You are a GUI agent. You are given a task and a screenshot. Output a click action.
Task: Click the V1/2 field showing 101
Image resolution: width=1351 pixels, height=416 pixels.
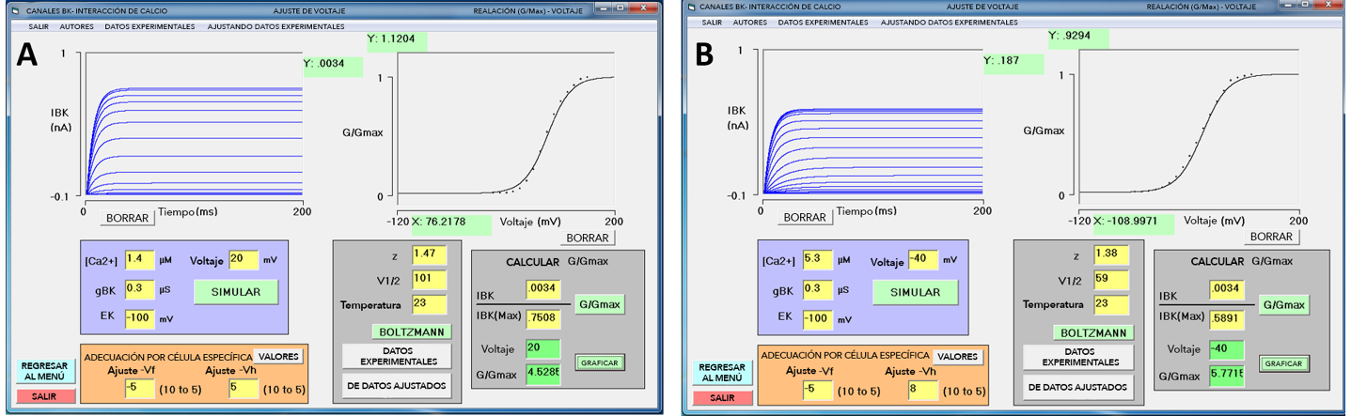429,279
